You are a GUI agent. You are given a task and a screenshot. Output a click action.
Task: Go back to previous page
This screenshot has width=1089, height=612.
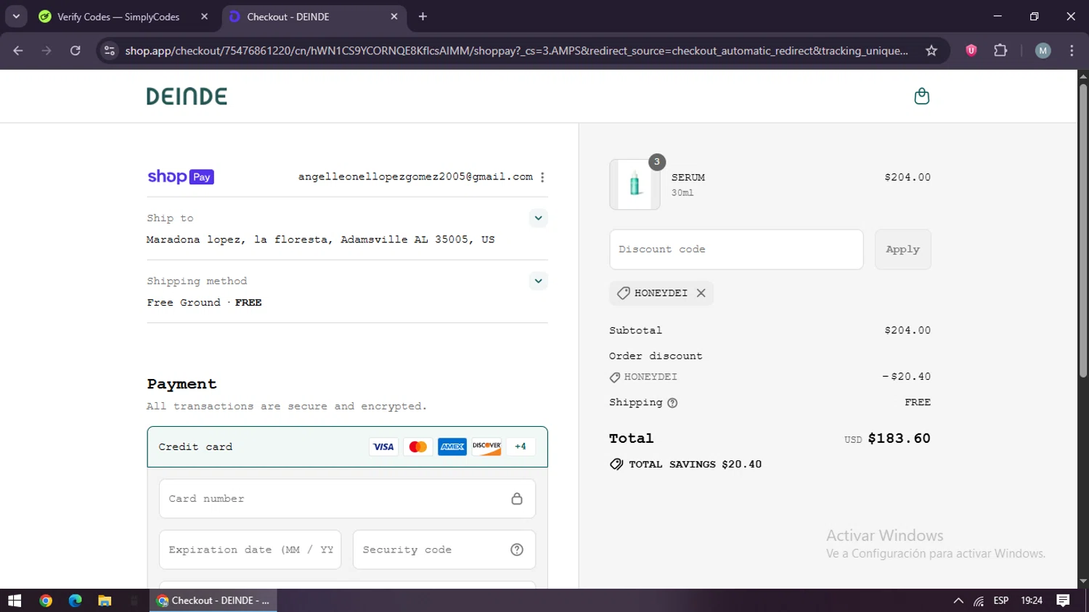(x=18, y=51)
